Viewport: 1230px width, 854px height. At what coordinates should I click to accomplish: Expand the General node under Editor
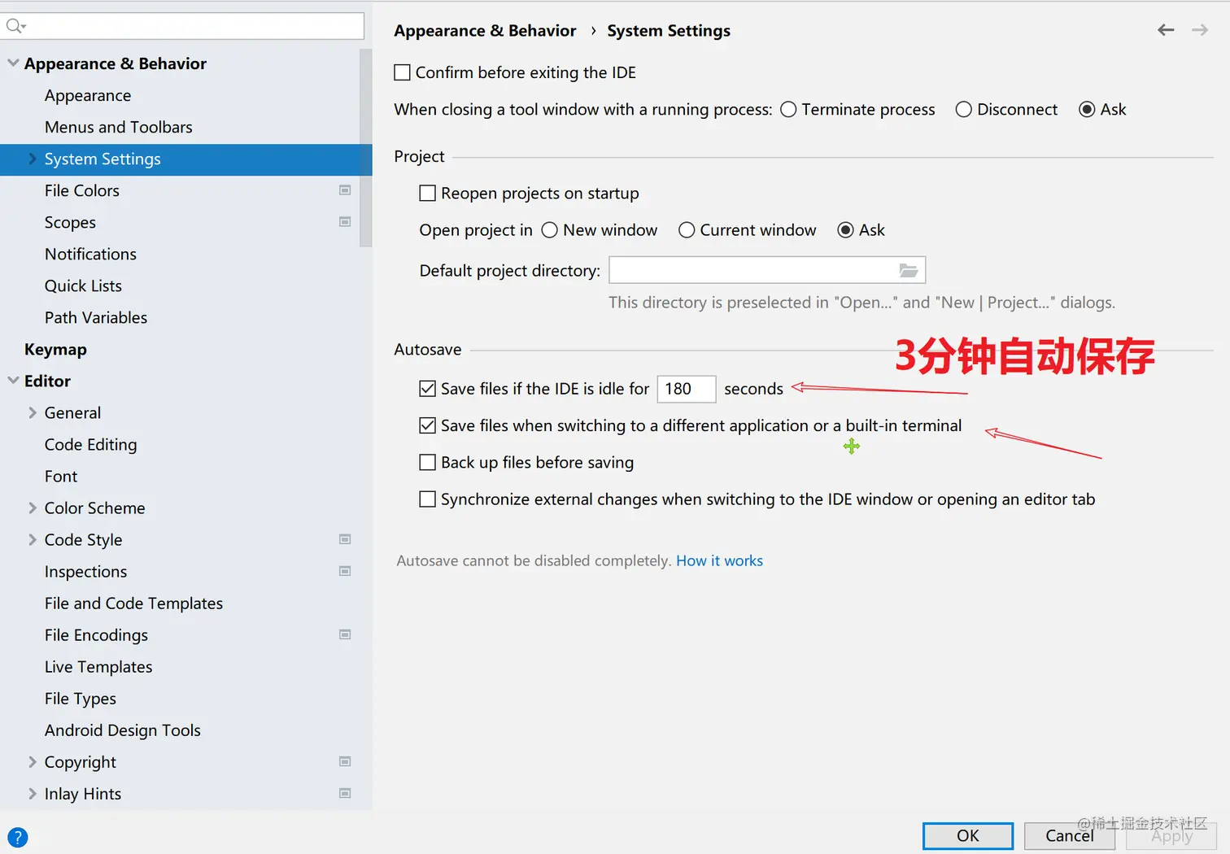tap(33, 412)
